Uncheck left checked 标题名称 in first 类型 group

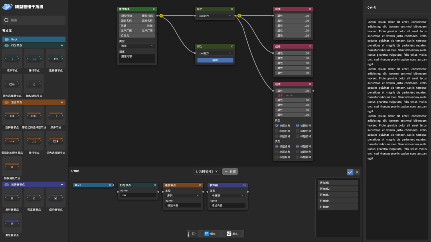coord(277,125)
